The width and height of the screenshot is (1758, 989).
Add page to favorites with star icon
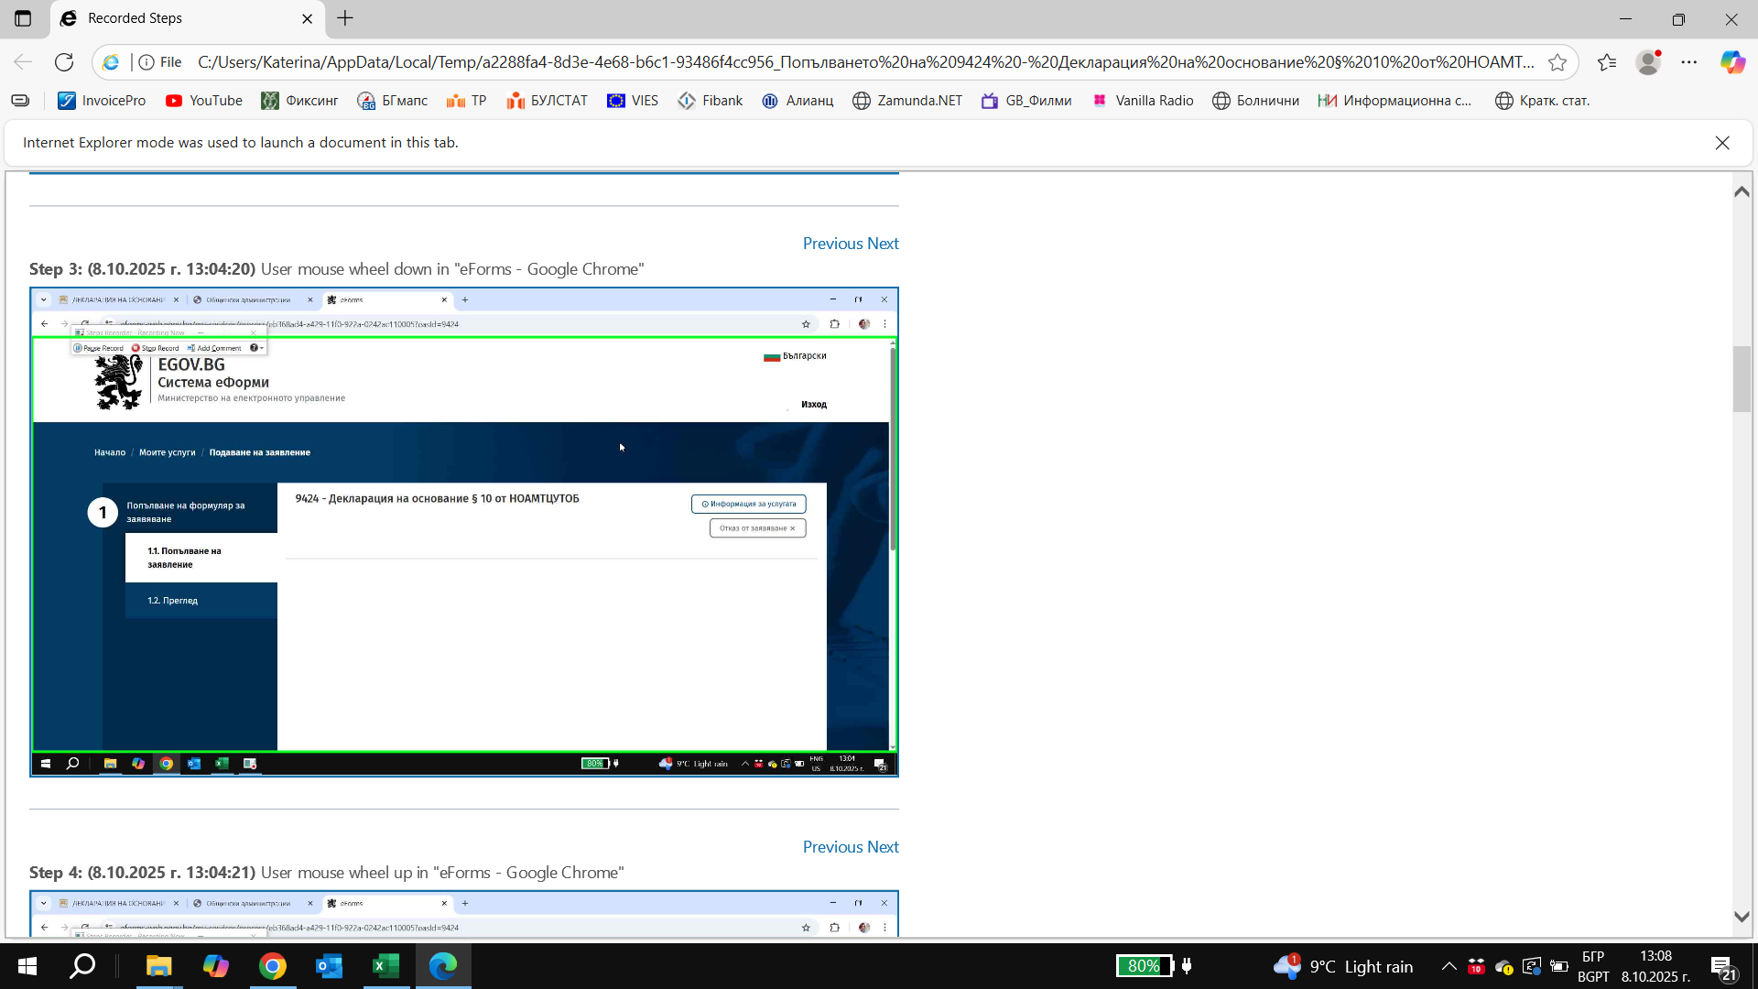1557,62
